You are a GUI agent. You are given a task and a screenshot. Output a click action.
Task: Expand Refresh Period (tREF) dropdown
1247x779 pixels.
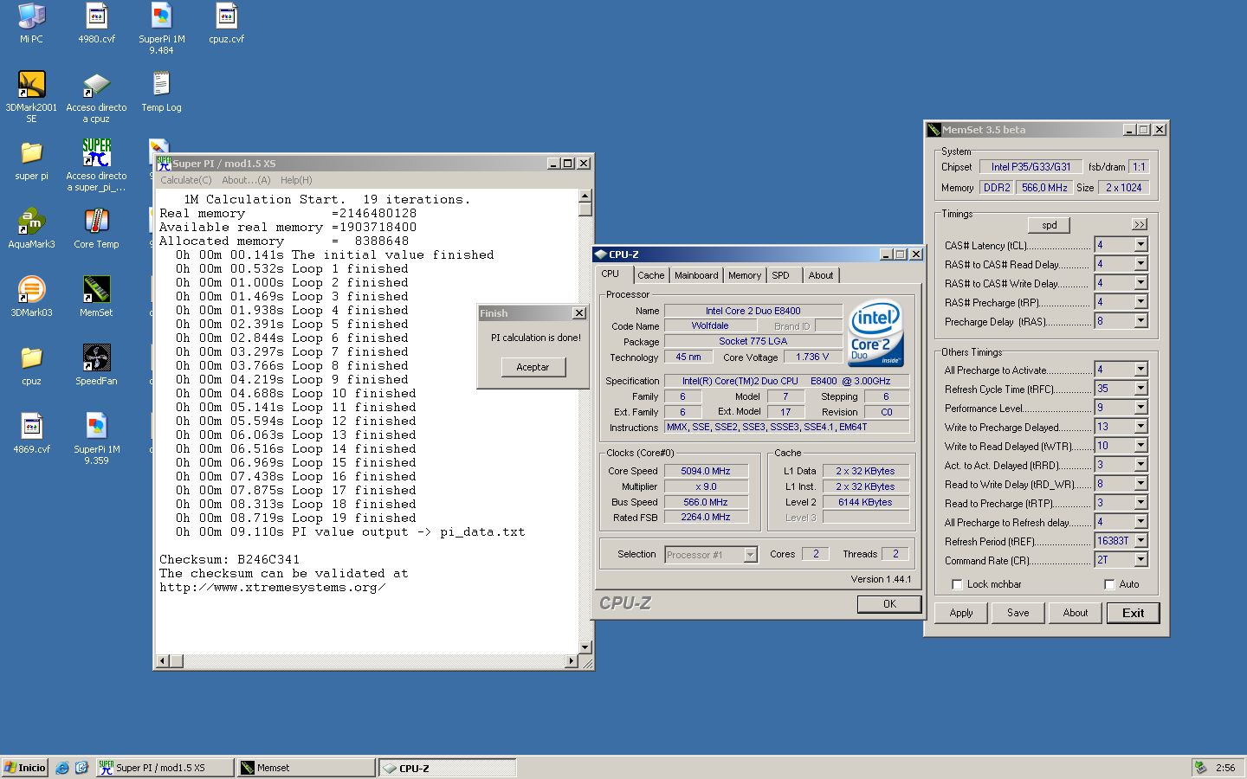(1140, 541)
